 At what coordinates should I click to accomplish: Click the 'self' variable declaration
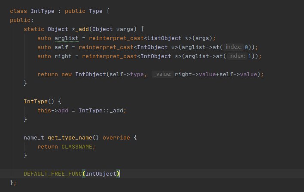61,47
